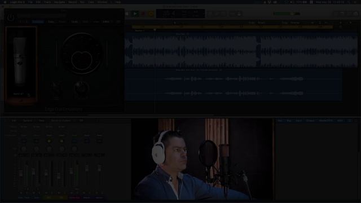The image size is (361, 203).
Task: Click the yellow icon on fourth channel strip
Action: coord(61,140)
